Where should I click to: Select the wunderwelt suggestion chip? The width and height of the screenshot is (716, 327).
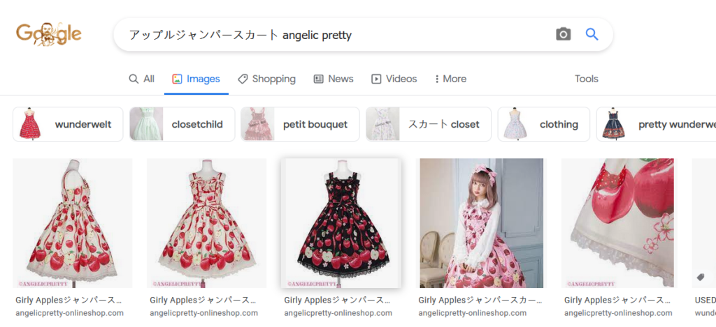(68, 124)
